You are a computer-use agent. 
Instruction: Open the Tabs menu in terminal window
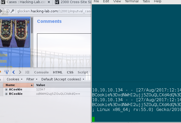click(x=146, y=1)
